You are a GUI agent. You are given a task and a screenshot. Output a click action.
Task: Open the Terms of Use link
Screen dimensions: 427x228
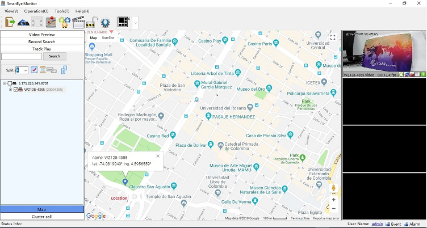pyautogui.click(x=300, y=218)
